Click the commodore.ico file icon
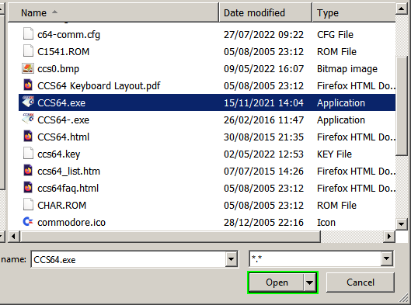 pos(28,222)
